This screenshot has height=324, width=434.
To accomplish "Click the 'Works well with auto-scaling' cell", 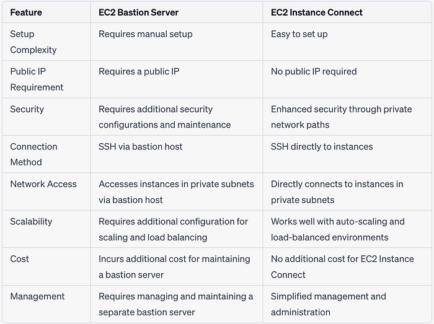I will pyautogui.click(x=338, y=229).
